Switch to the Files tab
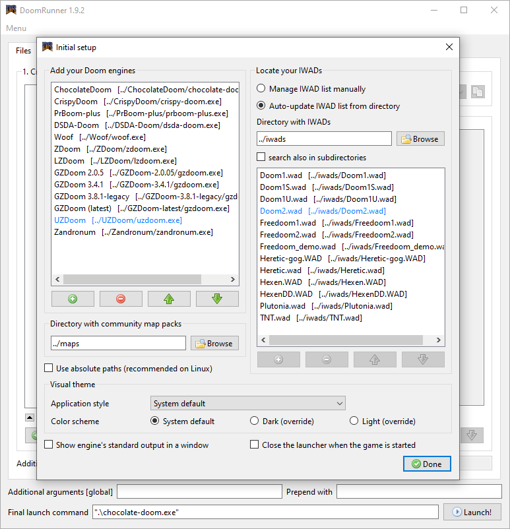The image size is (510, 529). click(23, 51)
